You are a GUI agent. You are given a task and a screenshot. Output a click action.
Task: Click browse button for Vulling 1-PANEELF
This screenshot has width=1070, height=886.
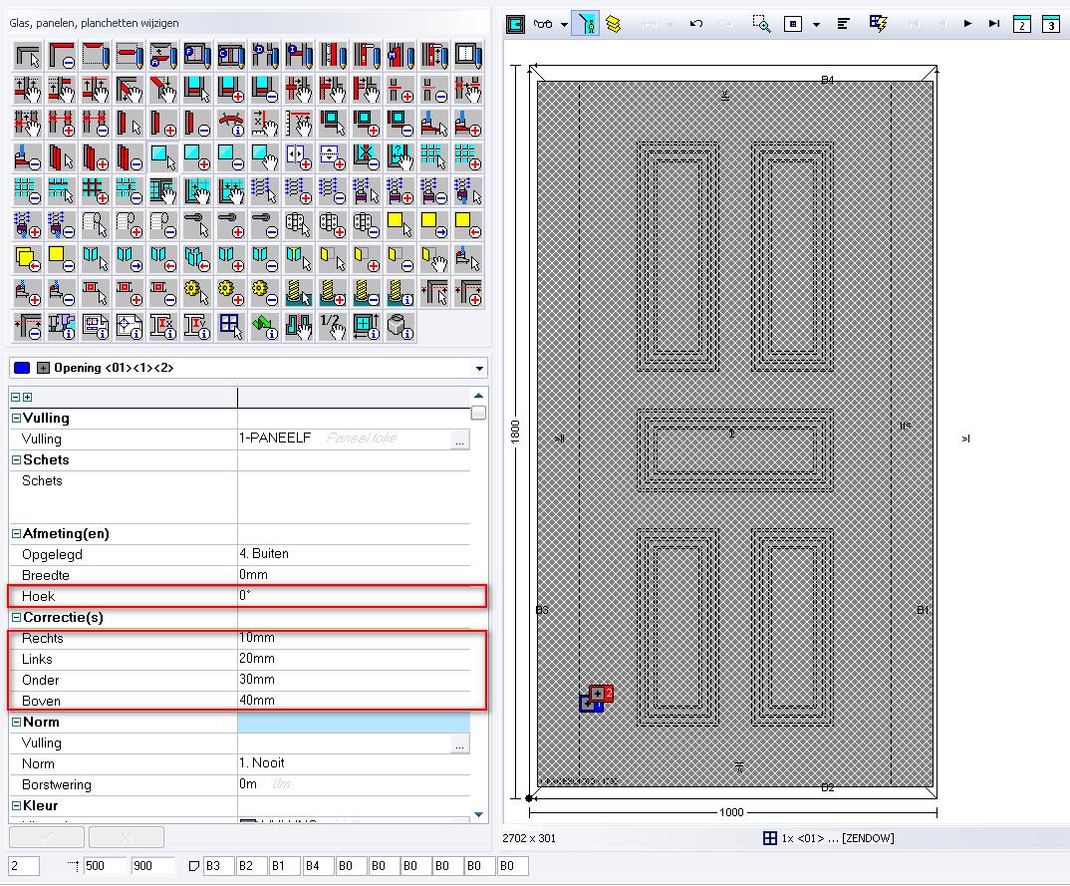(x=460, y=441)
